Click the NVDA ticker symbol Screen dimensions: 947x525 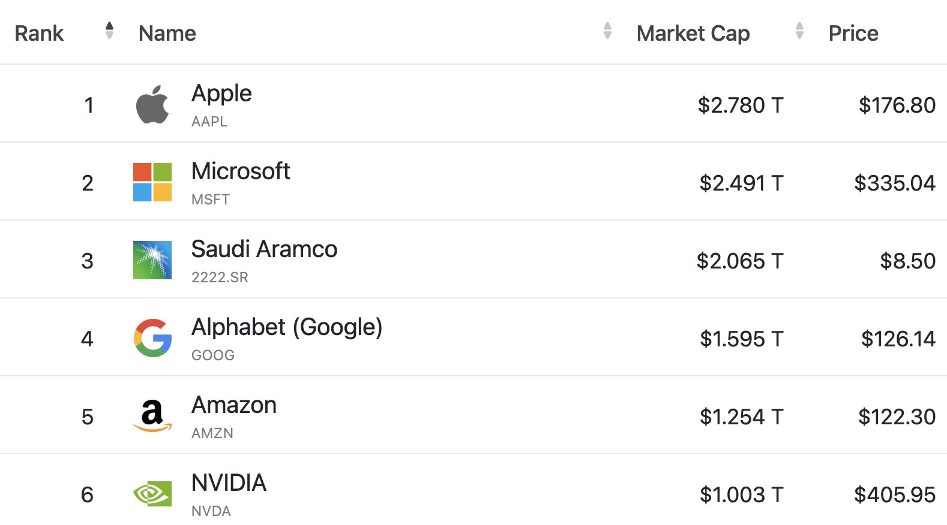211,511
